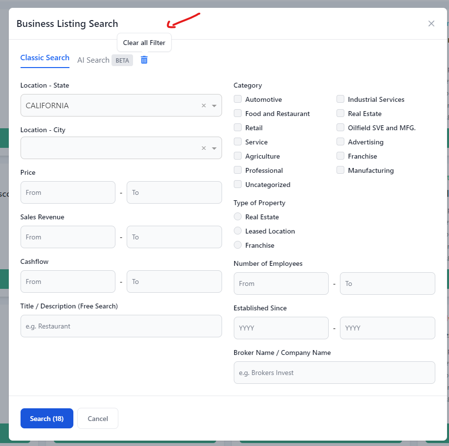
Task: Click the trash icon to clear all filters
Action: (144, 60)
